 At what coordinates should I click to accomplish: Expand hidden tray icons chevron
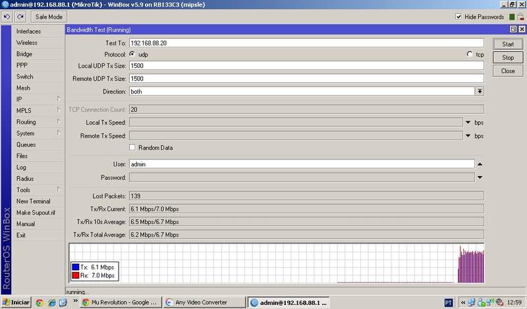pyautogui.click(x=463, y=302)
